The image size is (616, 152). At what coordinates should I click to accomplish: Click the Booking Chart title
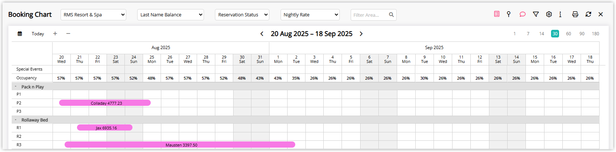30,15
